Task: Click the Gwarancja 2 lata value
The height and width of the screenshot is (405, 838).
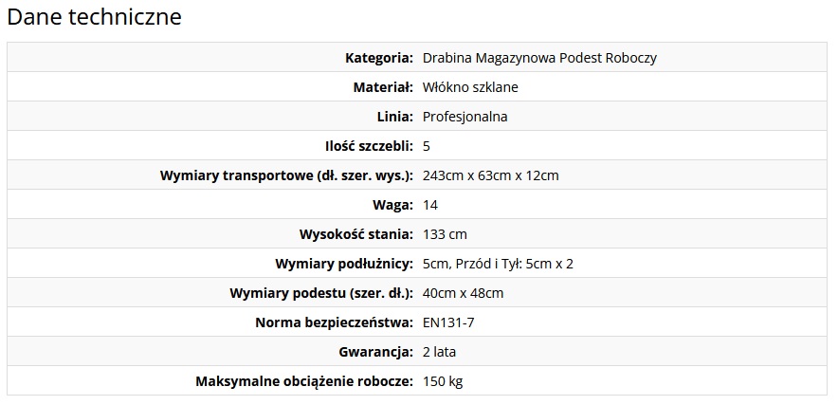Action: pos(439,352)
